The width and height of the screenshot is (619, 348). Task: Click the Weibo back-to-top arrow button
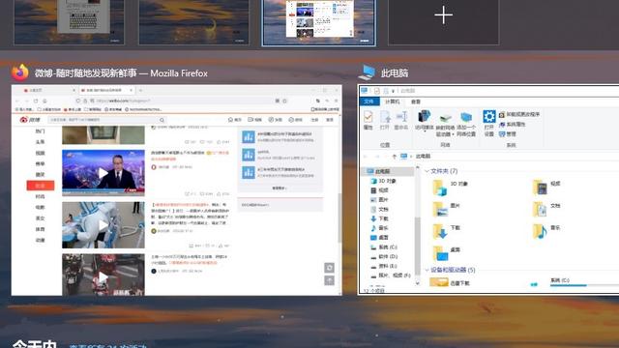[x=329, y=280]
